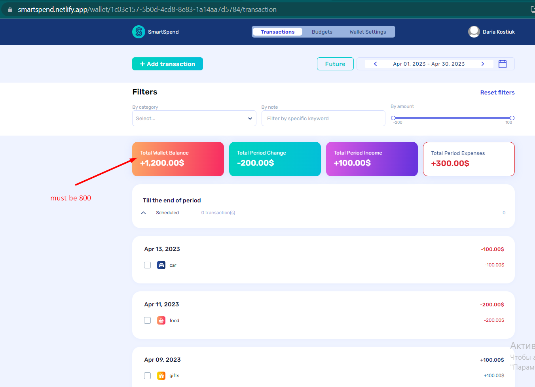535x387 pixels.
Task: Click the food category icon
Action: (x=161, y=320)
